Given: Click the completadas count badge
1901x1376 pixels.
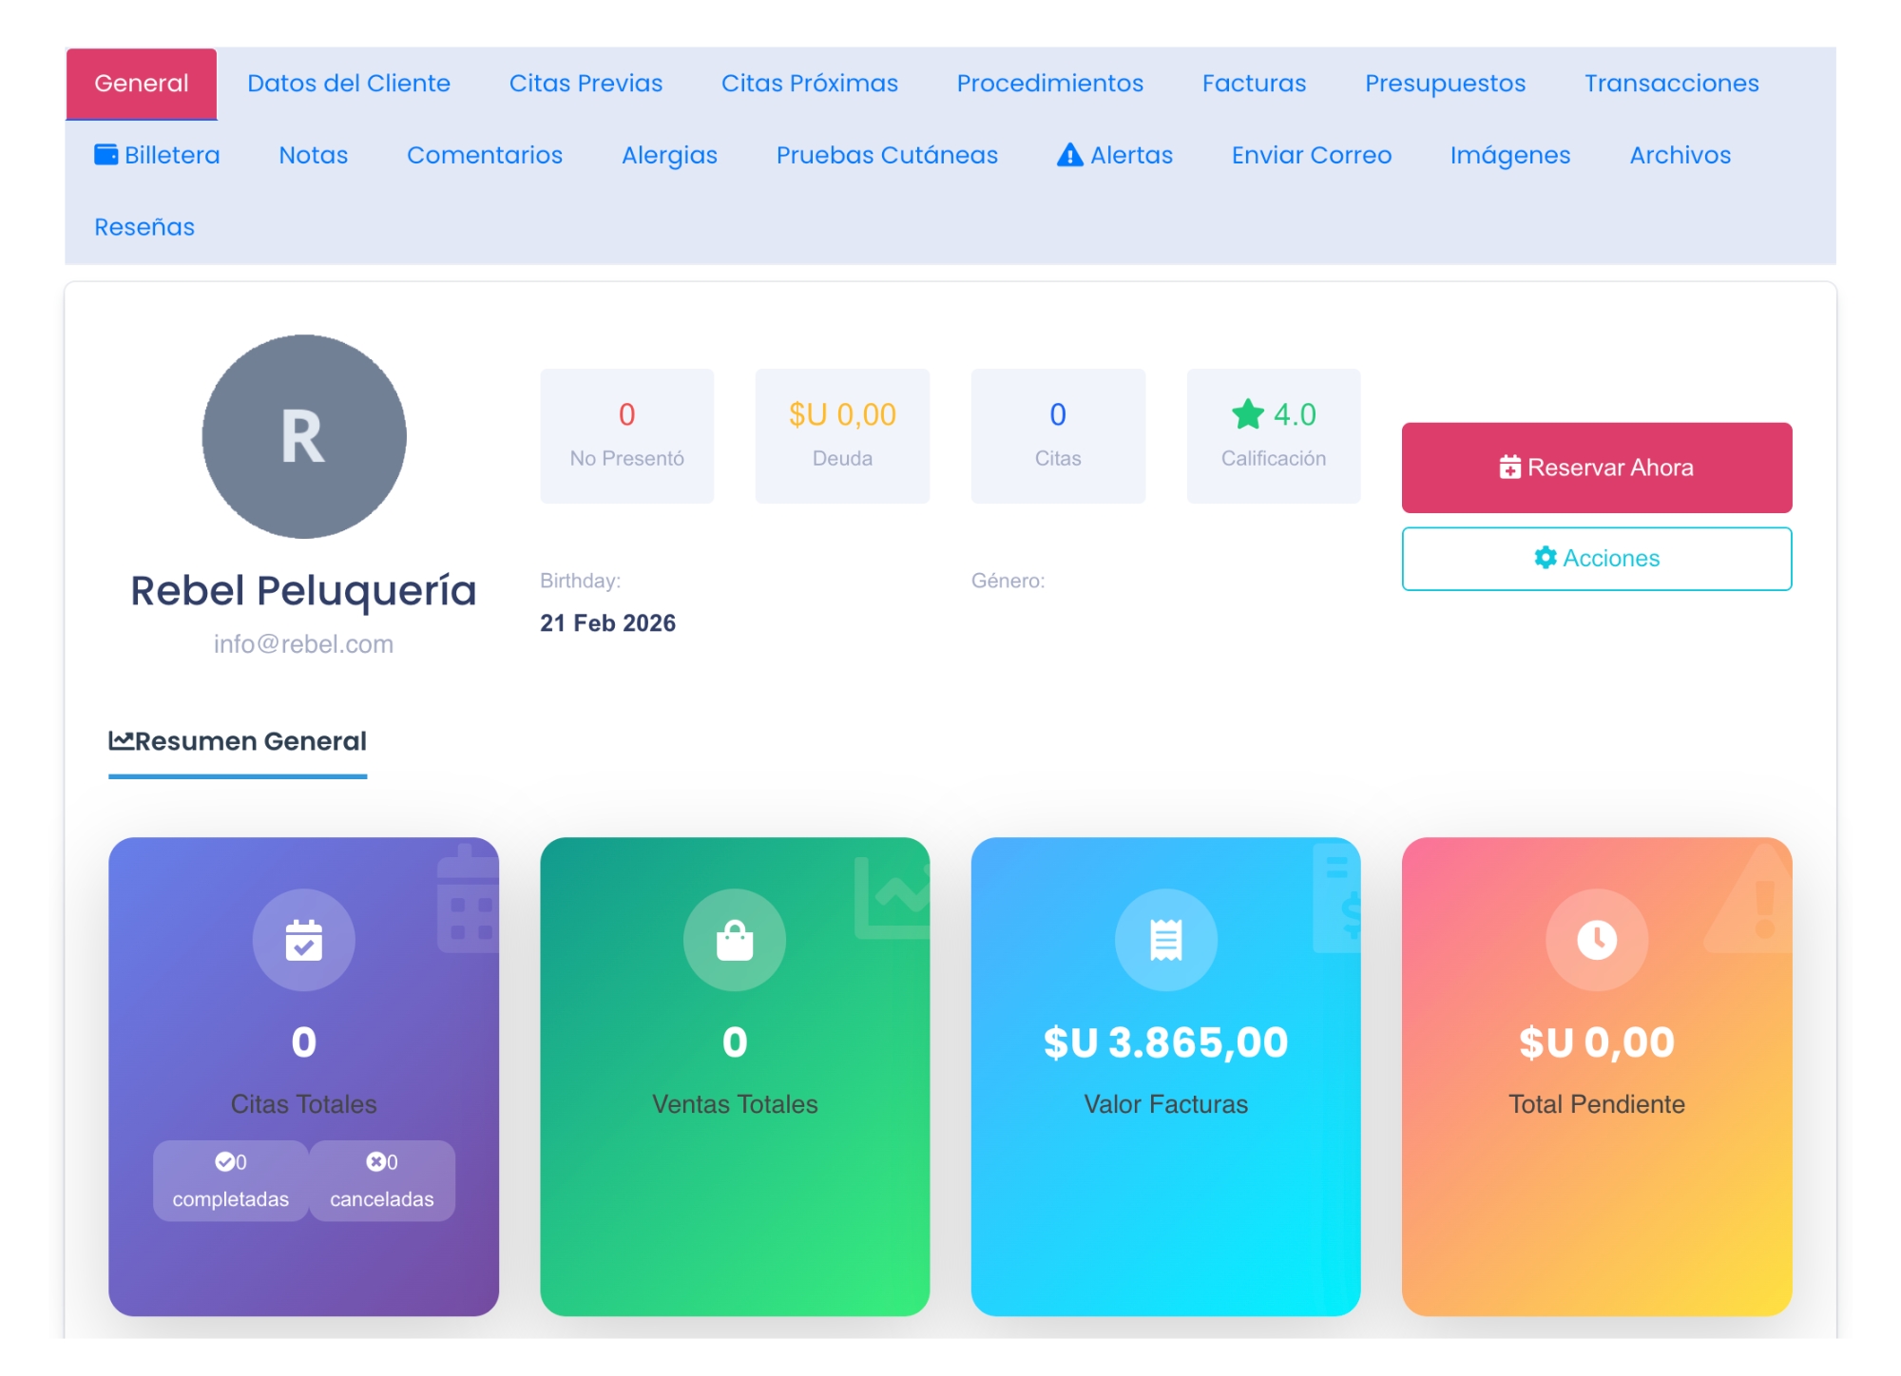Looking at the screenshot, I should 230,1180.
